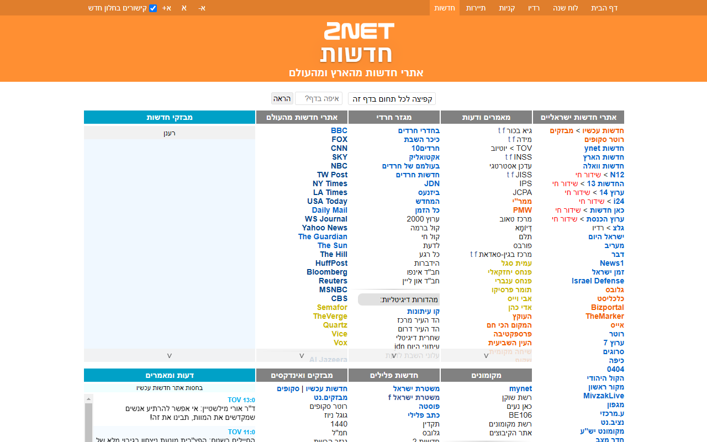The width and height of the screenshot is (707, 442).
Task: Open the Facebook 'f' link for גיא בכור
Action: coord(504,131)
